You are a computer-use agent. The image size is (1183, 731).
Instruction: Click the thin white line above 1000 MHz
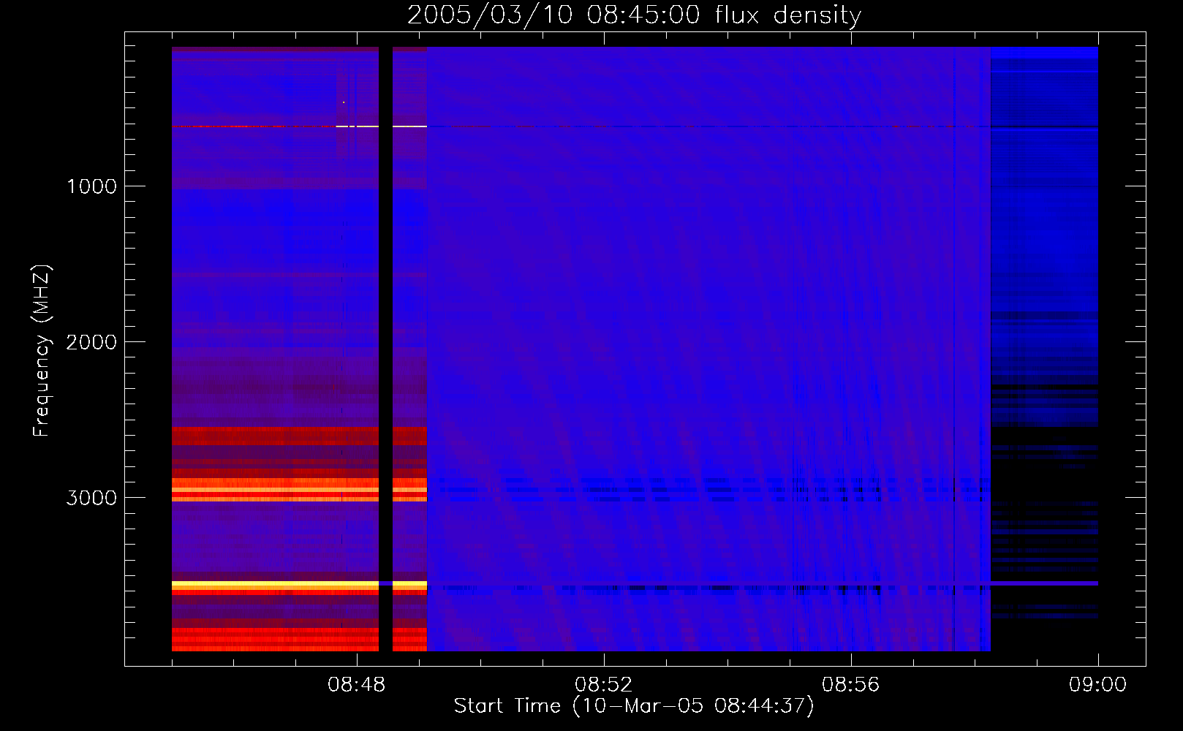tap(380, 126)
